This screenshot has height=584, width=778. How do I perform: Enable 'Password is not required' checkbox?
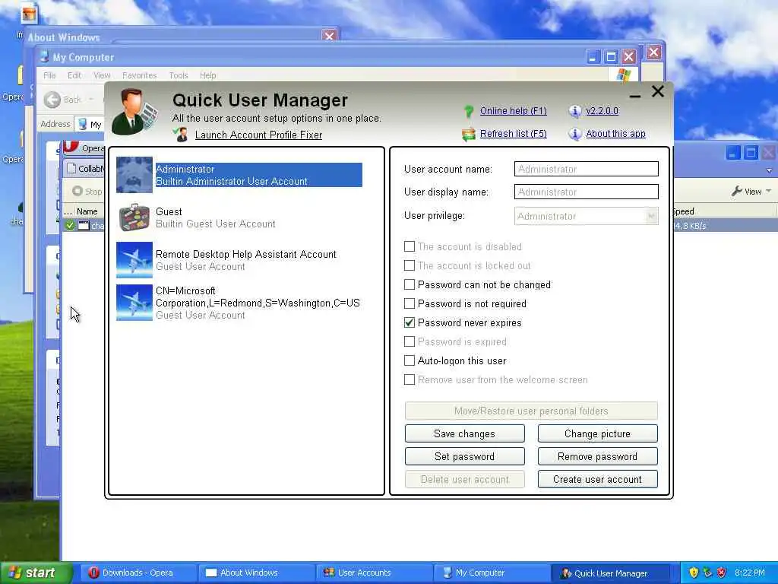(x=410, y=303)
